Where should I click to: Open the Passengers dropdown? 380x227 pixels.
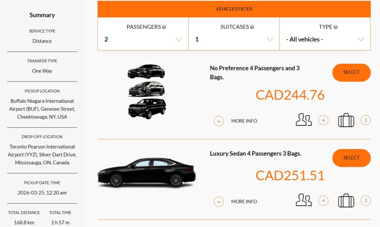[x=143, y=39]
